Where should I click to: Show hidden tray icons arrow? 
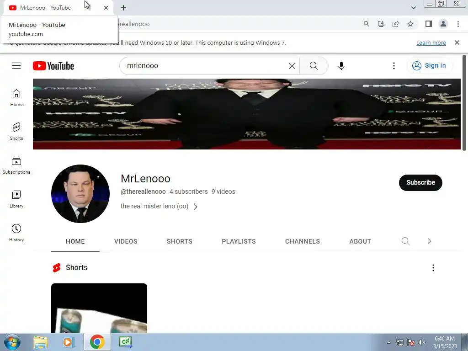388,342
